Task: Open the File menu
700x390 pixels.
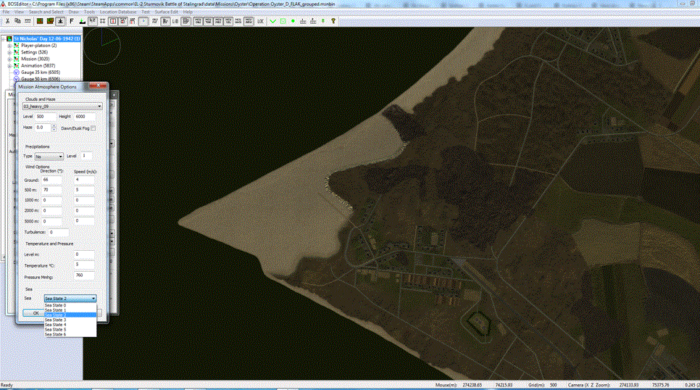Action: pos(6,12)
